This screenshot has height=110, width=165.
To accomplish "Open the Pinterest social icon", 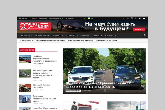I will pos(136,18).
